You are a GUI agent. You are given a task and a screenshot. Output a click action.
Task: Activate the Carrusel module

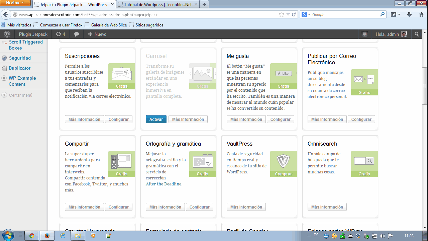coord(156,119)
